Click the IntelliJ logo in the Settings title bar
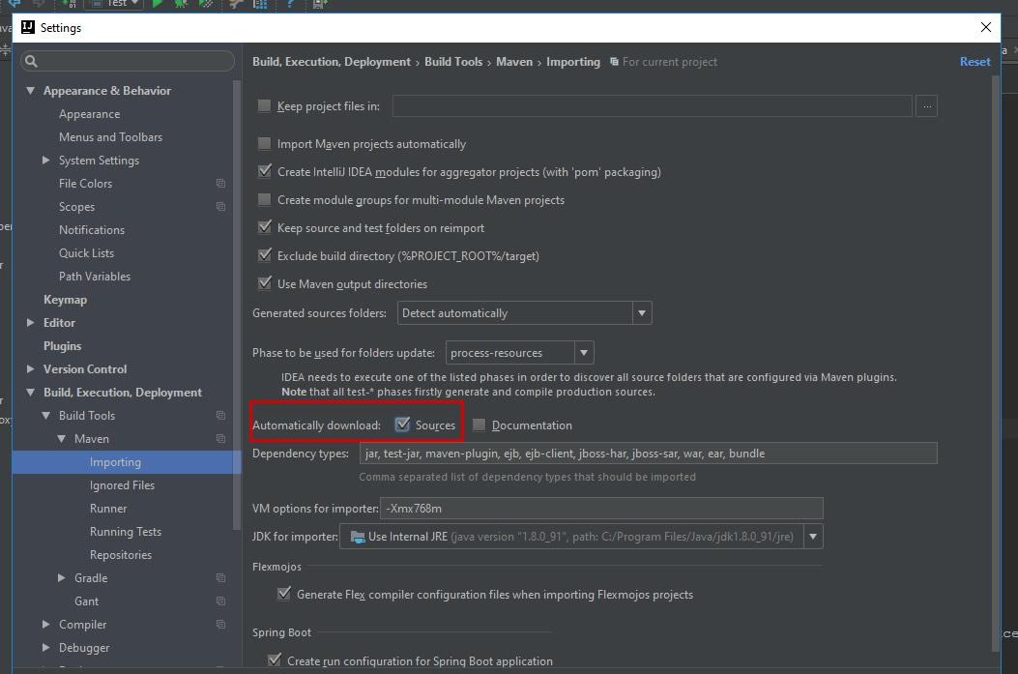1018x674 pixels. pyautogui.click(x=28, y=27)
